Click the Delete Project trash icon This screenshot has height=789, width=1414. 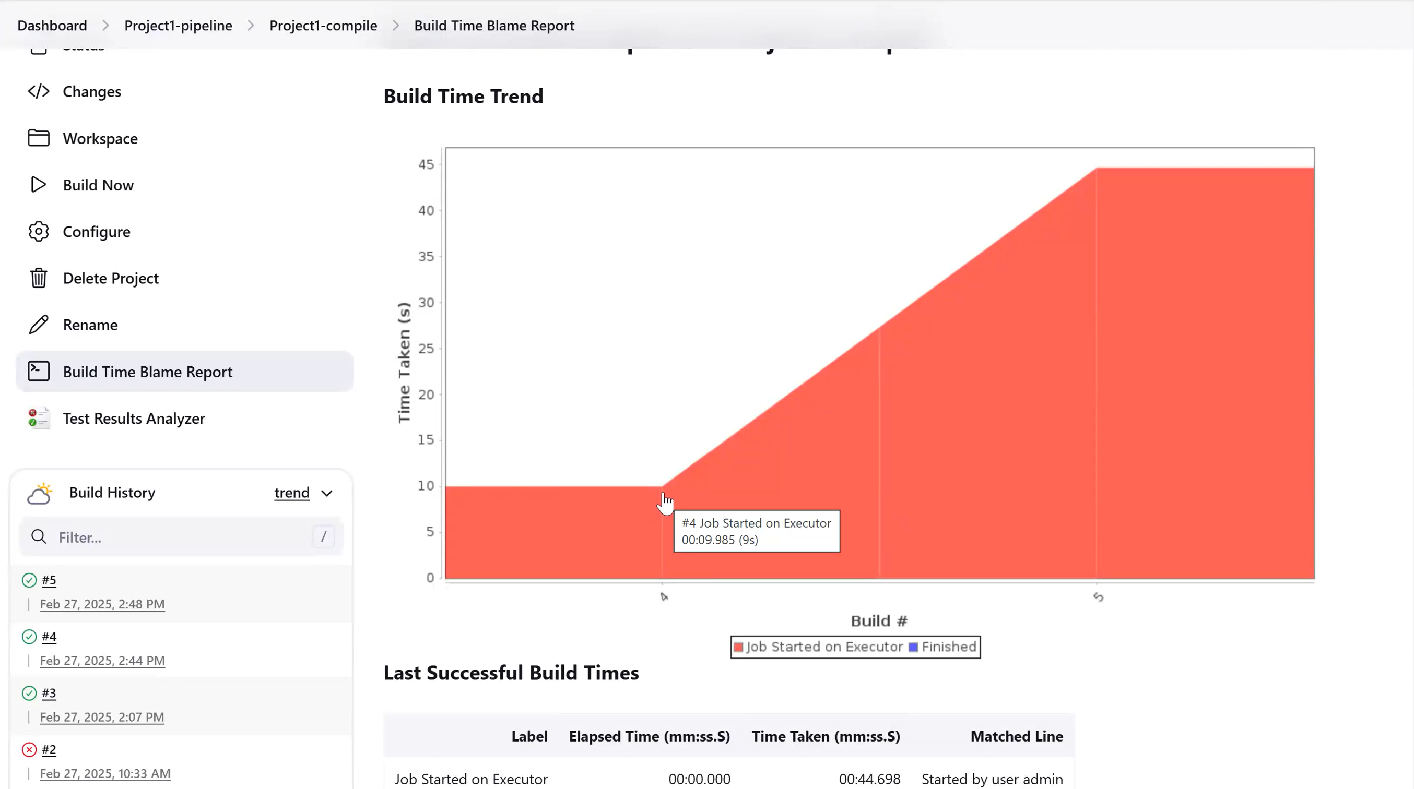coord(39,278)
